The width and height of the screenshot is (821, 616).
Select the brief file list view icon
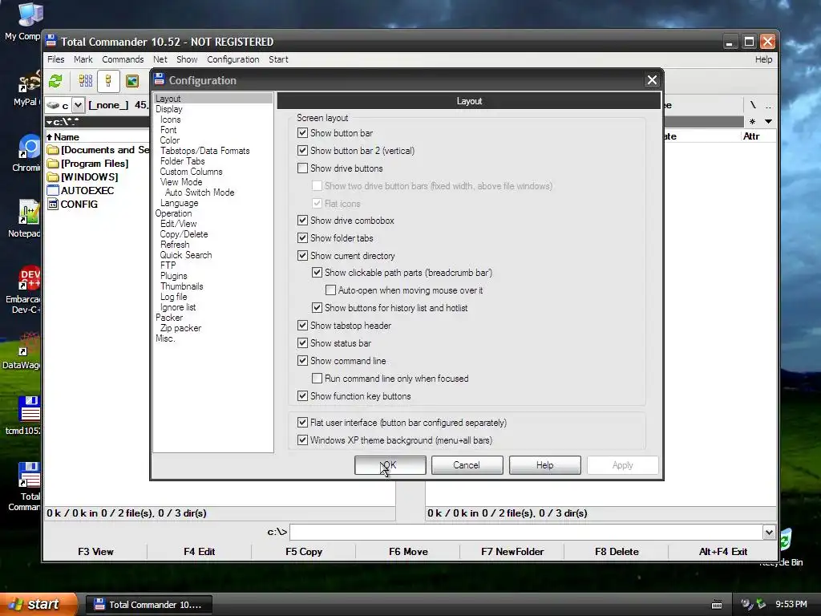pos(86,81)
